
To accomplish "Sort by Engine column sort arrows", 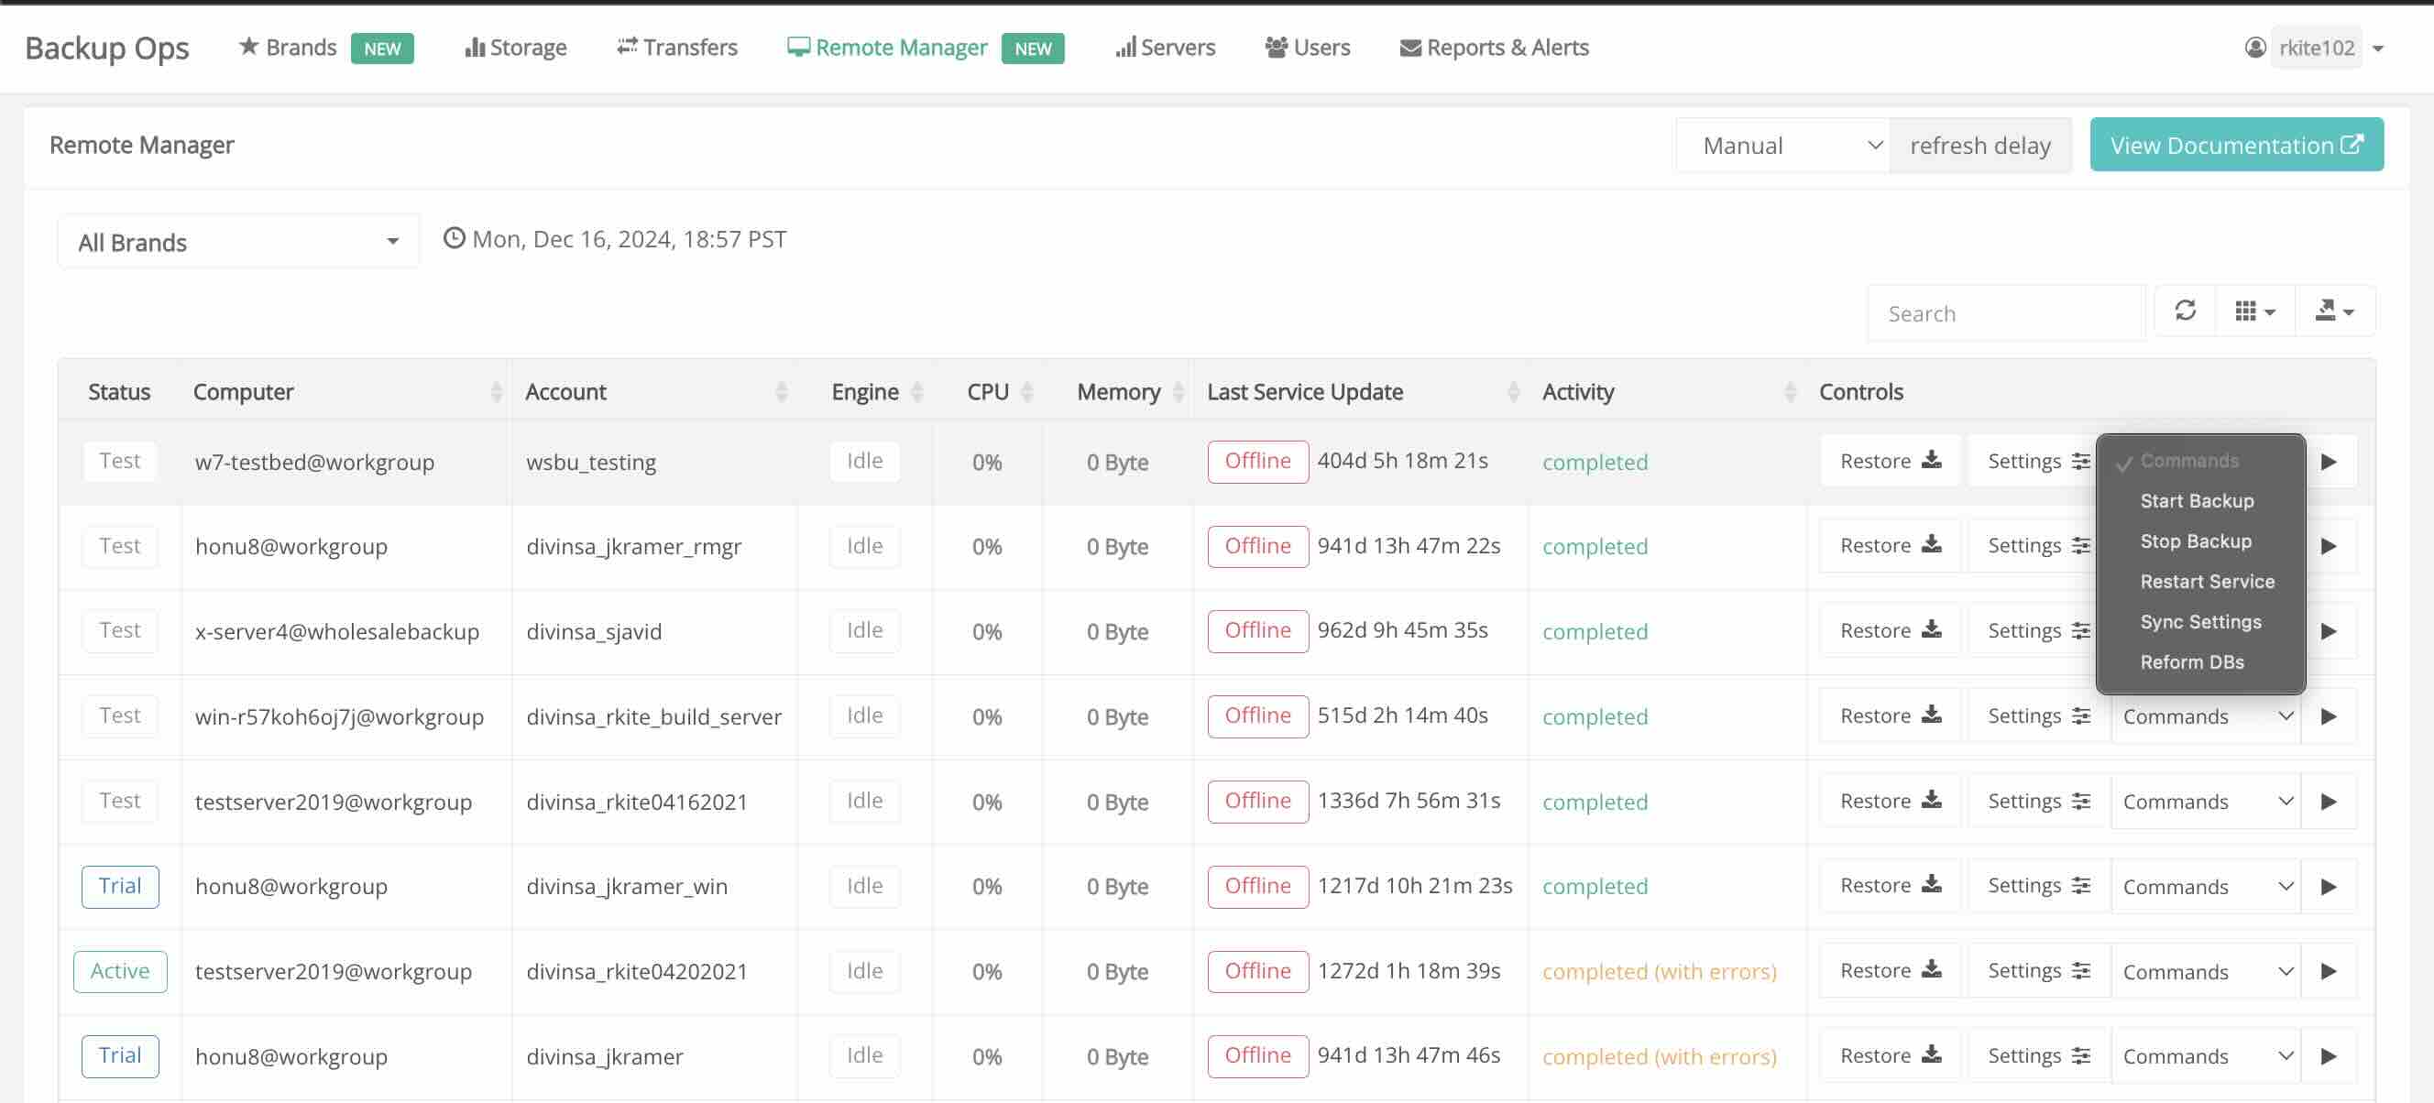I will [x=916, y=392].
